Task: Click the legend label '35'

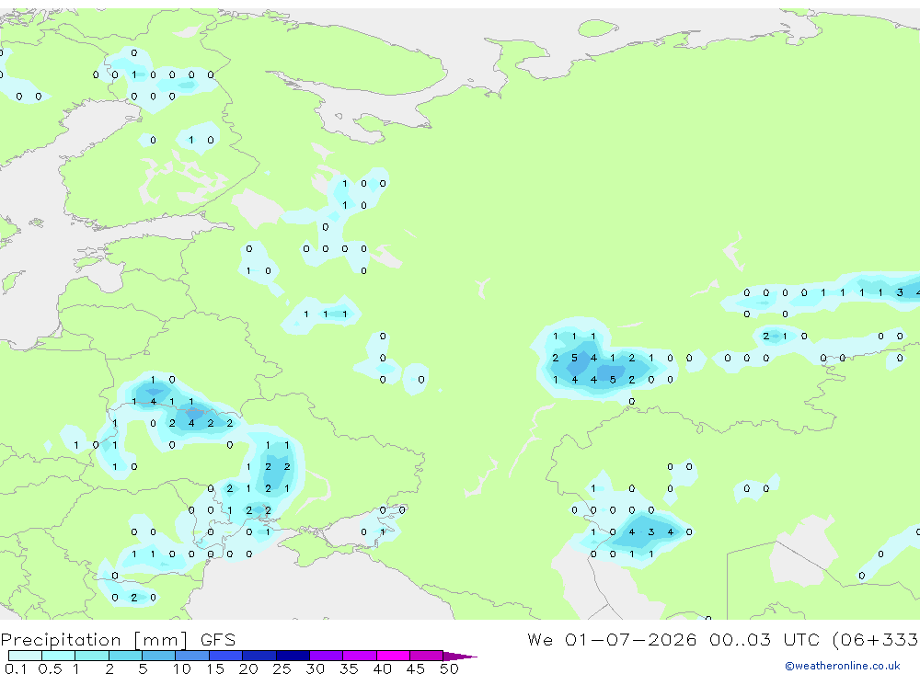Action: tap(349, 668)
